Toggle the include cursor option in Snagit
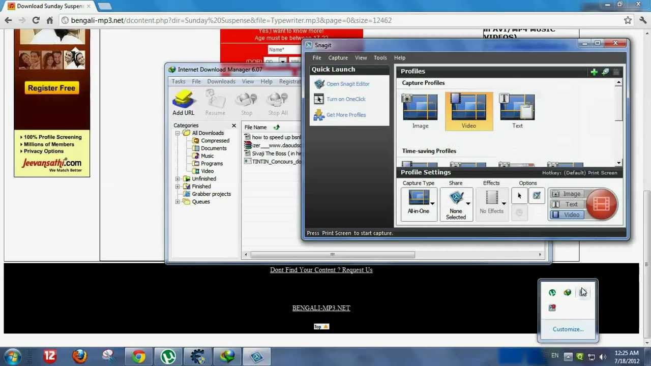The width and height of the screenshot is (651, 366). point(519,196)
